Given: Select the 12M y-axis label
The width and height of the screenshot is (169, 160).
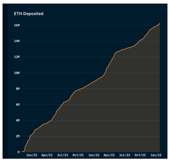Looking at the screenshot, I should [x=17, y=57].
